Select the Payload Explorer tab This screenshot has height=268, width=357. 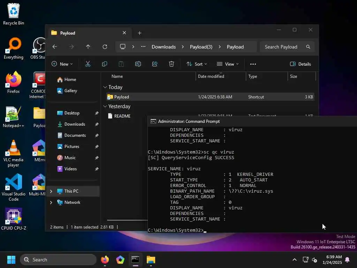pyautogui.click(x=90, y=33)
